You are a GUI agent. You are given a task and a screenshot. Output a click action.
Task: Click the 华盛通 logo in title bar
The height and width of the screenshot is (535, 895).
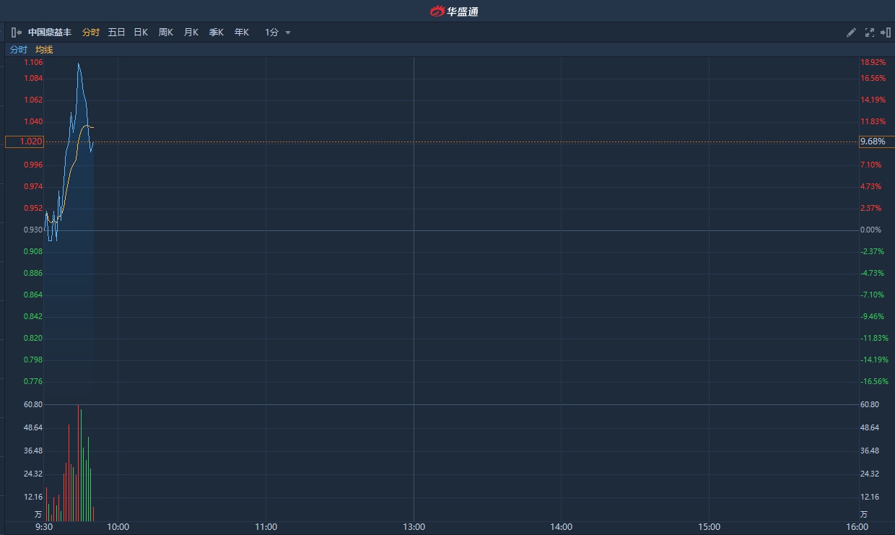click(x=455, y=11)
